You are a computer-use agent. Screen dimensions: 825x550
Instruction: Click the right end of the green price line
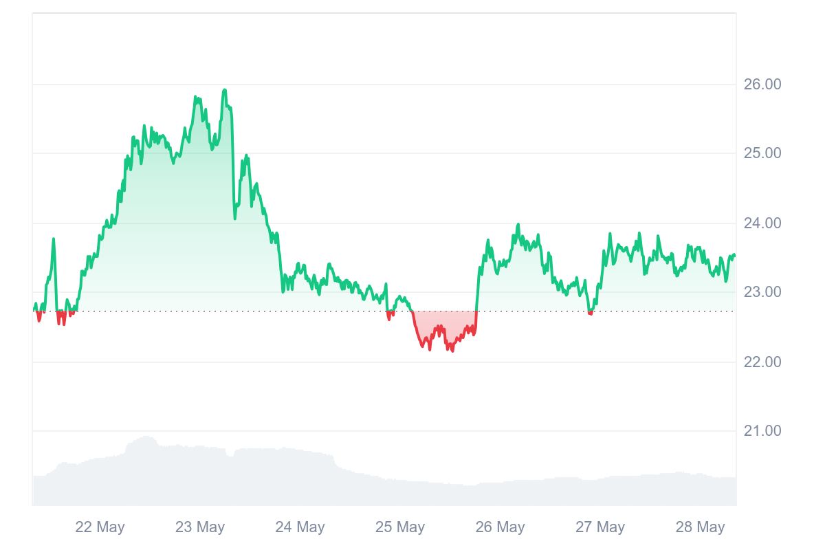734,256
